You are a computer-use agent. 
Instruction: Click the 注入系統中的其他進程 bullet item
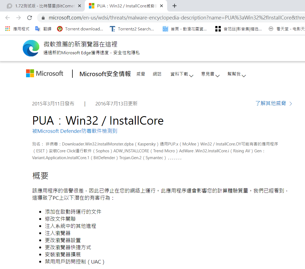[70, 226]
